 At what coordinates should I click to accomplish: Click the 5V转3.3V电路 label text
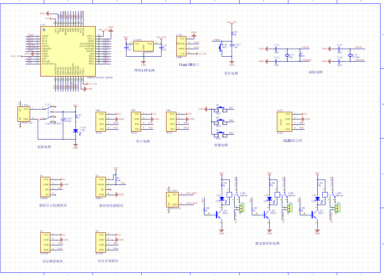[144, 70]
